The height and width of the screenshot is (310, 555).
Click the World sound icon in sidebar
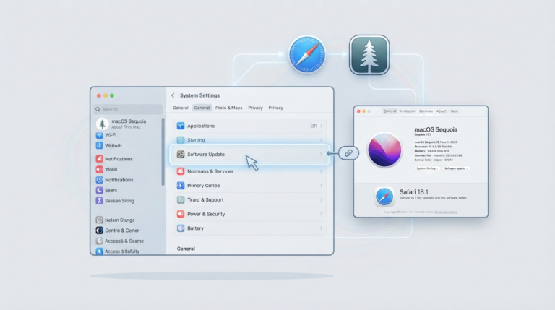point(100,169)
